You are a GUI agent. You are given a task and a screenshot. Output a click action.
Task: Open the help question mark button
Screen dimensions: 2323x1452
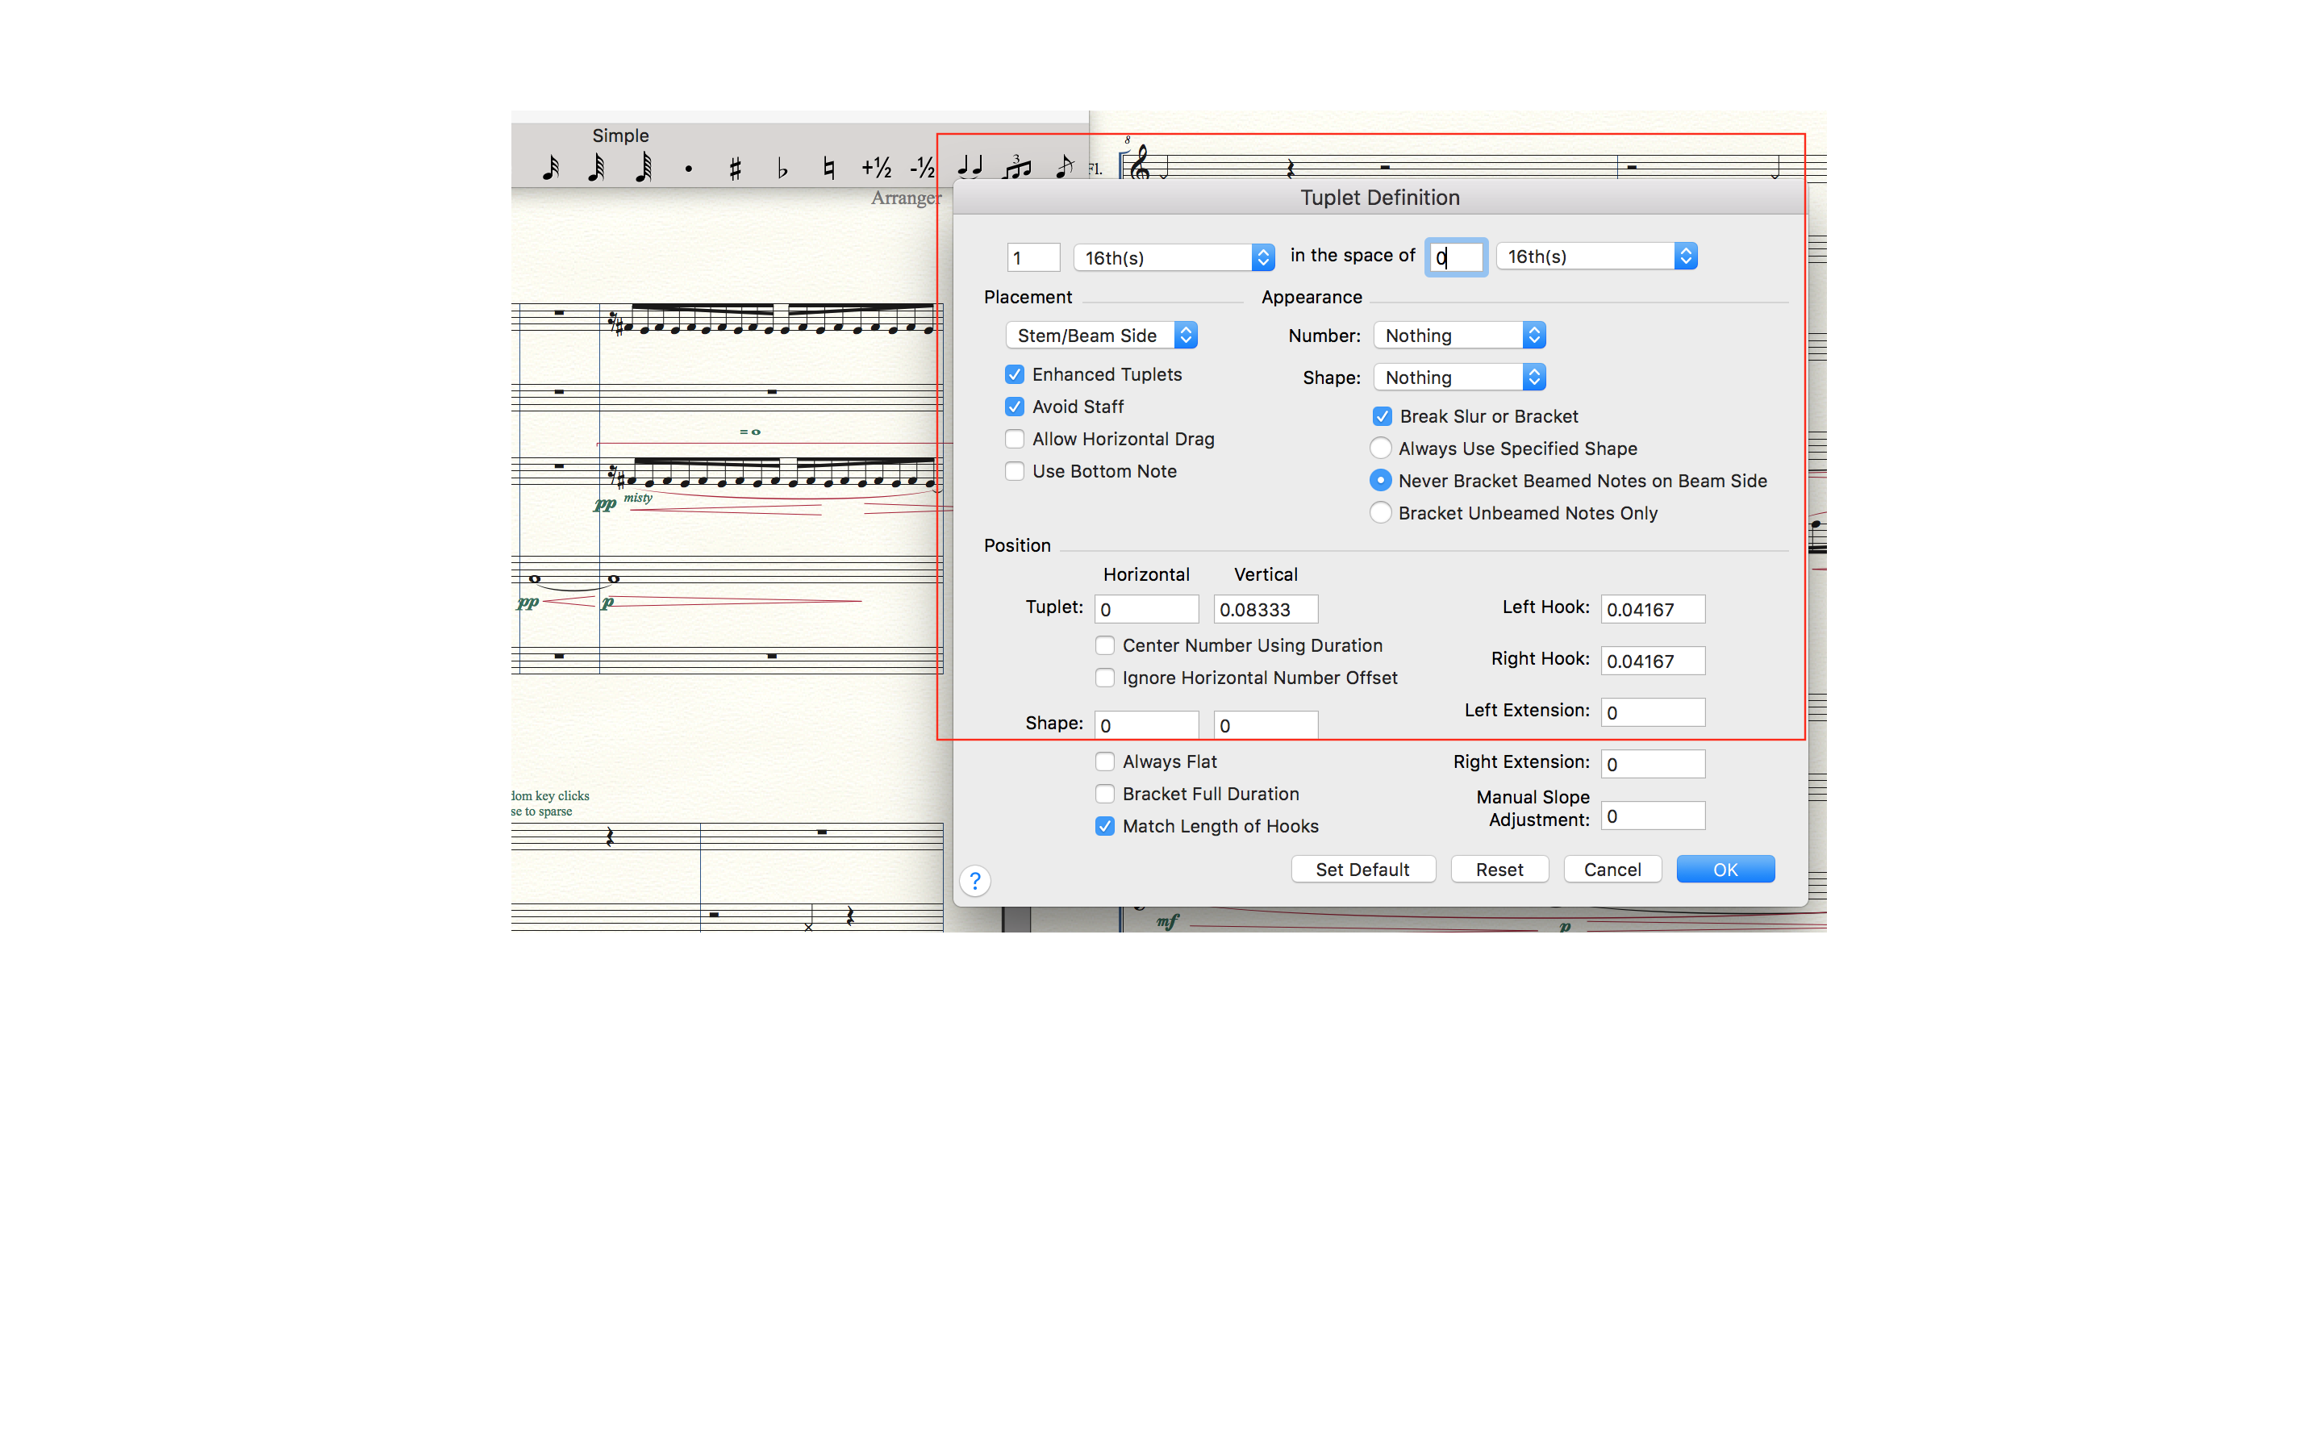click(974, 881)
